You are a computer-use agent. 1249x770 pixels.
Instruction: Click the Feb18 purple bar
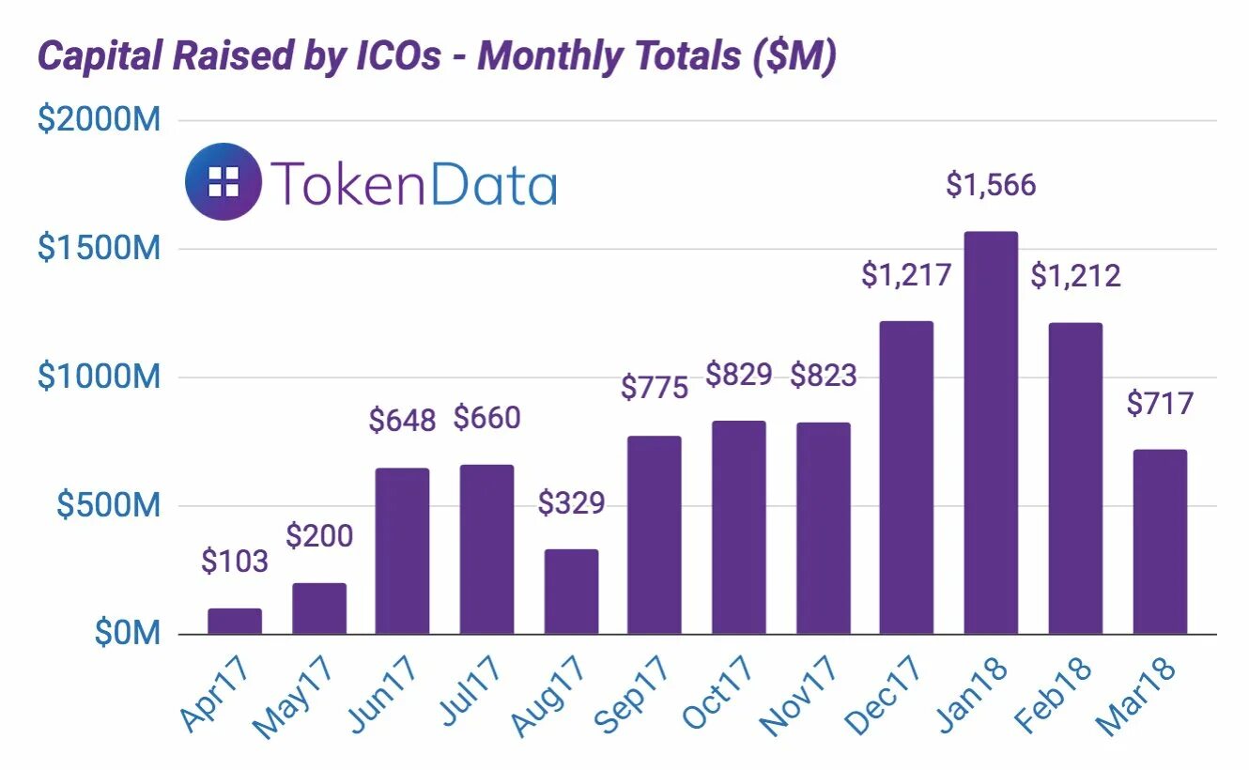pyautogui.click(x=1075, y=479)
